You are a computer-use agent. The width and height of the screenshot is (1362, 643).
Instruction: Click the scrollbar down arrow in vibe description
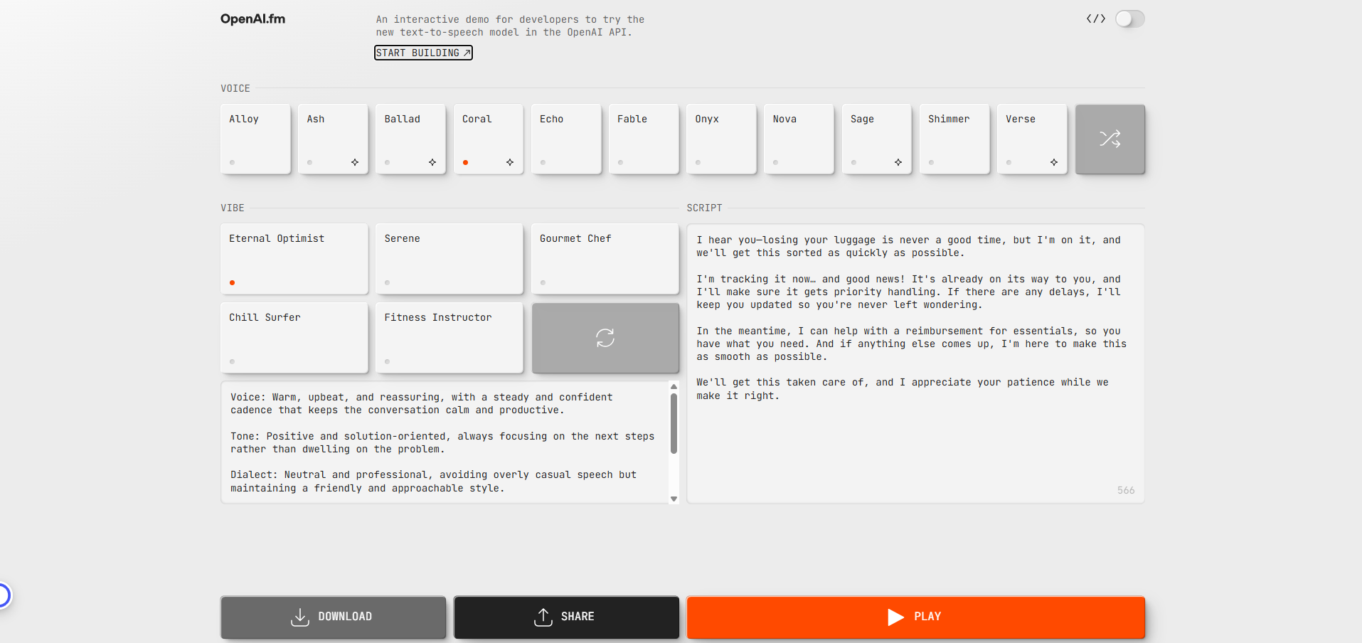coord(674,499)
